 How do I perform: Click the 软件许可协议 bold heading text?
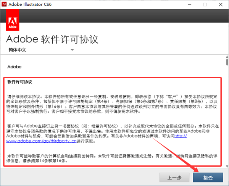pos(20,82)
